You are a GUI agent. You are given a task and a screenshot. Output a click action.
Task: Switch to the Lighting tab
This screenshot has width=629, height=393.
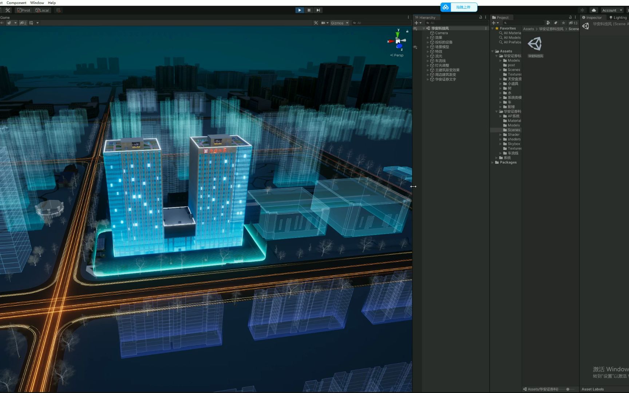click(618, 17)
